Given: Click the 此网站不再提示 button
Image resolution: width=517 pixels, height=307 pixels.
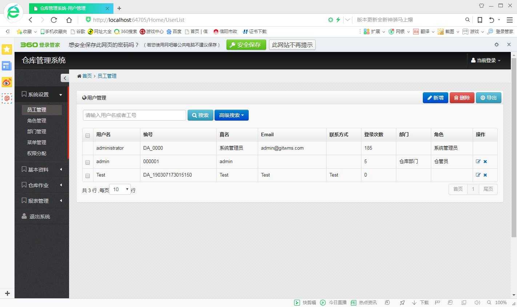Looking at the screenshot, I should 292,45.
